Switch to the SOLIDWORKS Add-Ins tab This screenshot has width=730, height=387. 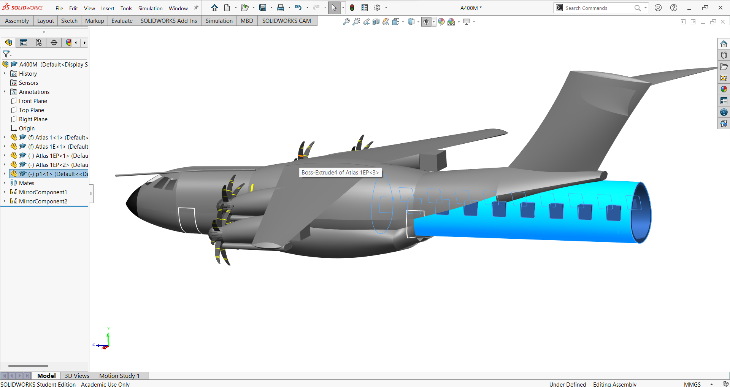coord(169,21)
